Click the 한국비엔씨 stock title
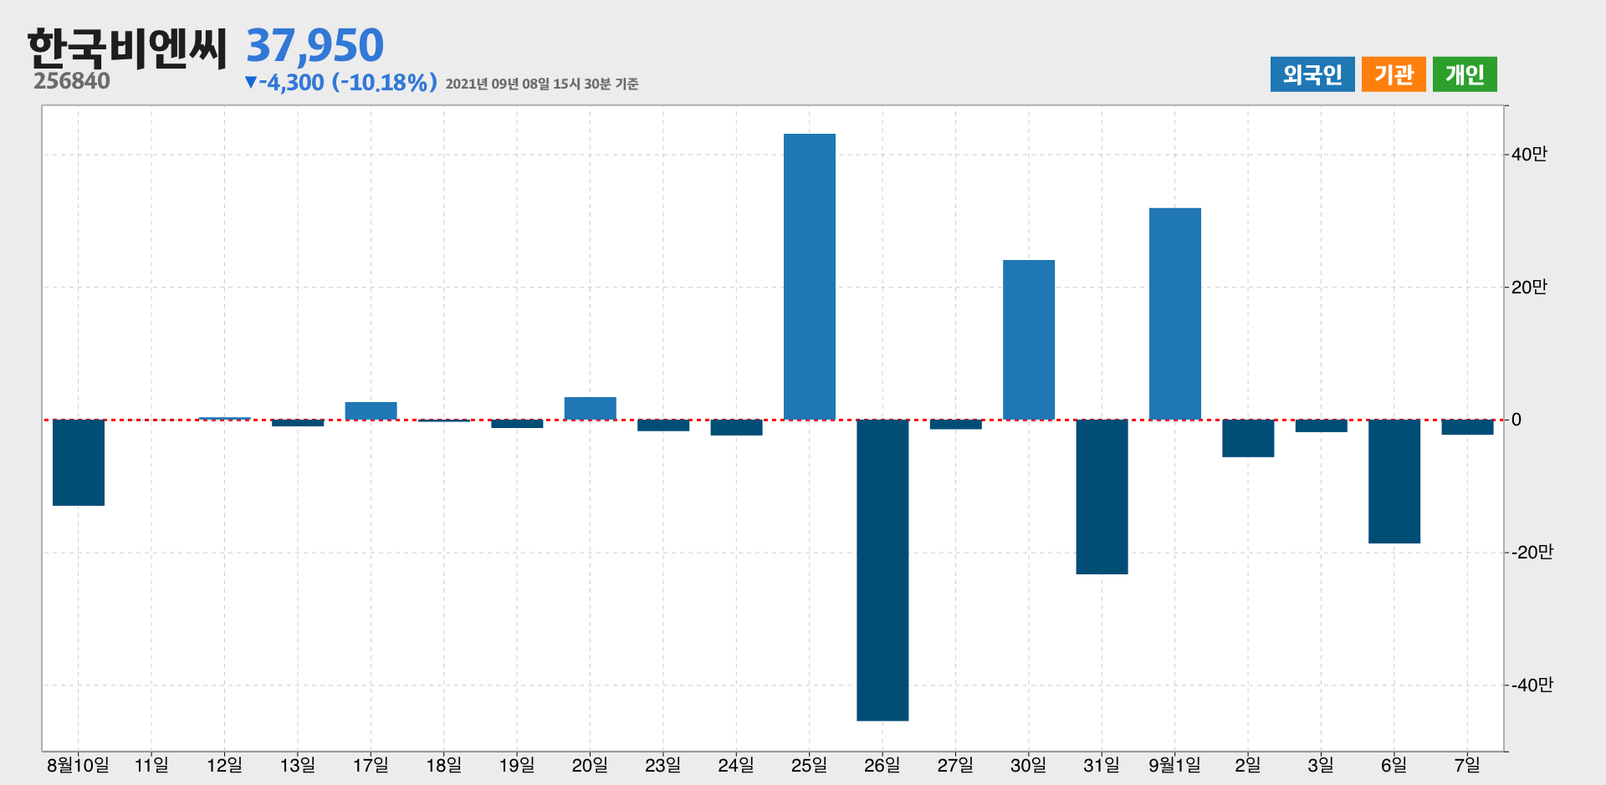The height and width of the screenshot is (785, 1606). [x=127, y=48]
